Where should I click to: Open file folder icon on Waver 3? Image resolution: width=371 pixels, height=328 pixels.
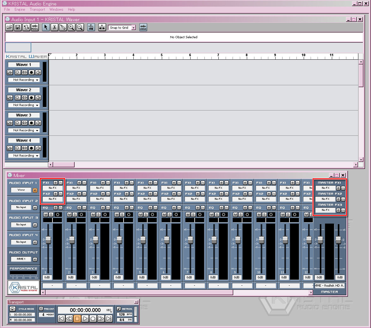coord(10,123)
